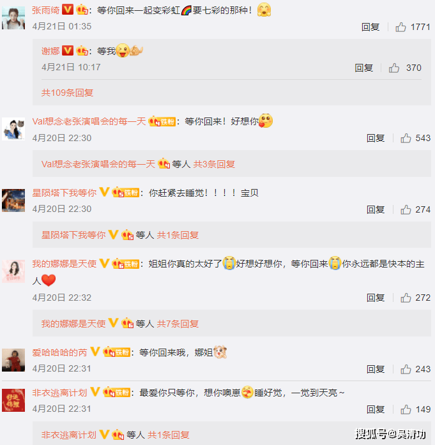Like 爱哈哈哈的芮's comment with 243 likes
Image resolution: width=435 pixels, height=445 pixels.
point(406,369)
